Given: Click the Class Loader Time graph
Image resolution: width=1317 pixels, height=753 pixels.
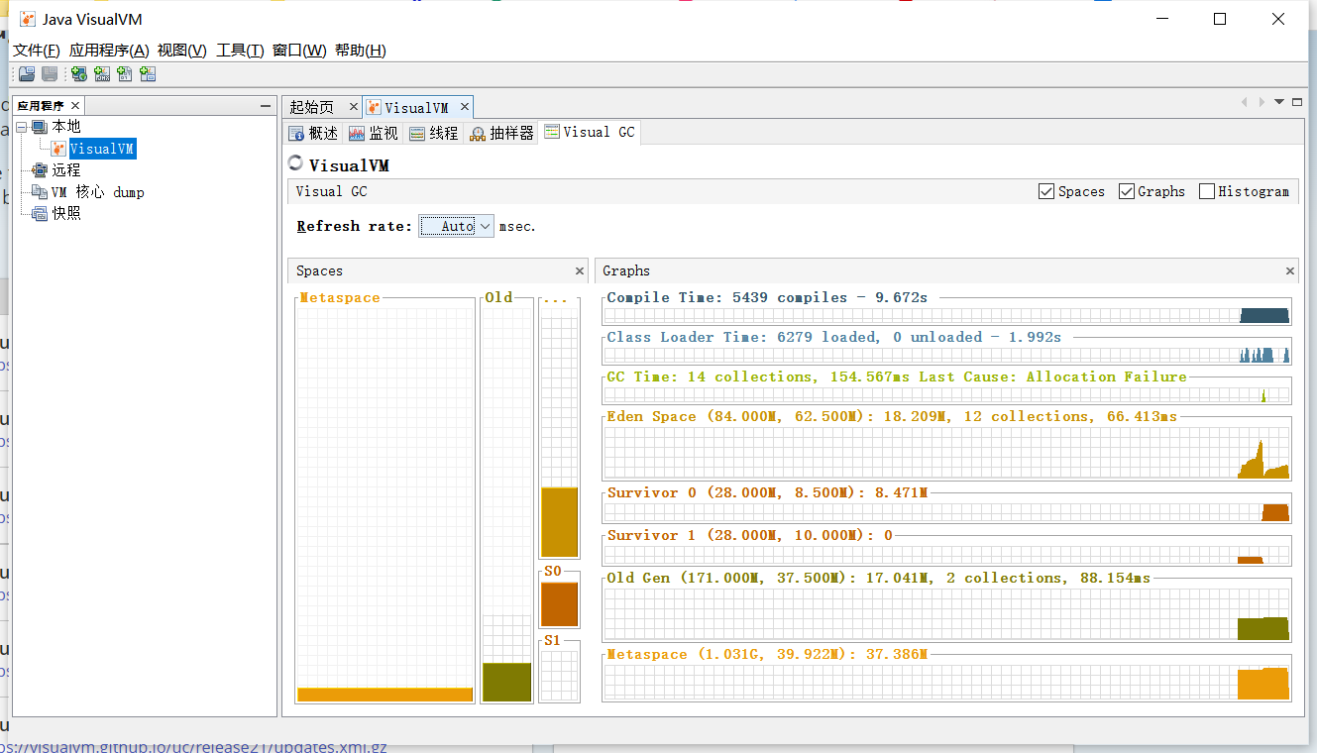Looking at the screenshot, I should pyautogui.click(x=946, y=355).
